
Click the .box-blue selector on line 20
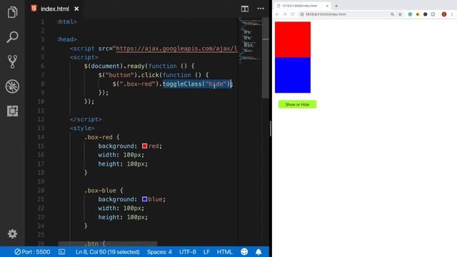tap(100, 191)
